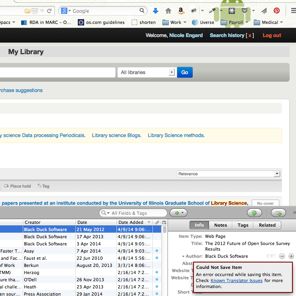The height and width of the screenshot is (296, 296).
Task: Open the Known Translator Issues link
Action: [237, 280]
